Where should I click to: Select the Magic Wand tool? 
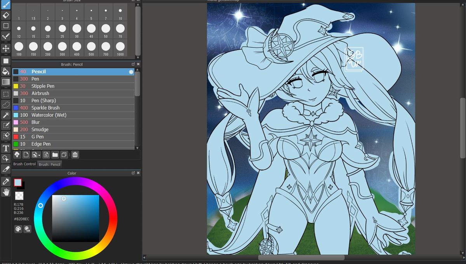(6, 115)
